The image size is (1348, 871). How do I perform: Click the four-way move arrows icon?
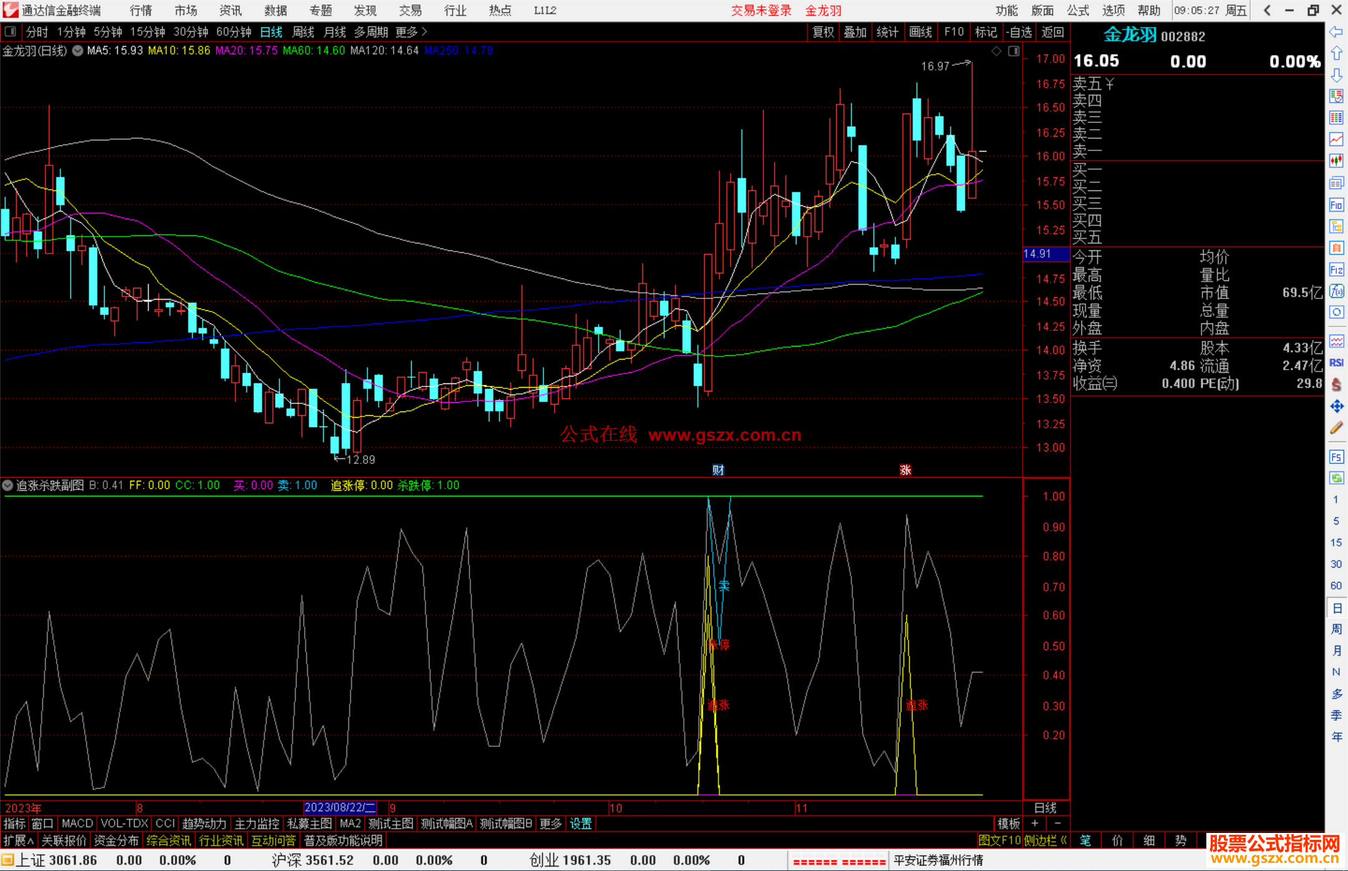pos(1336,406)
